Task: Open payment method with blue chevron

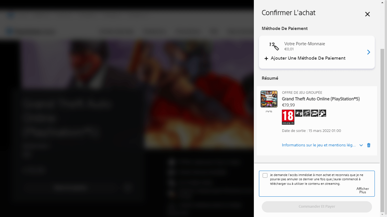Action: 369,52
